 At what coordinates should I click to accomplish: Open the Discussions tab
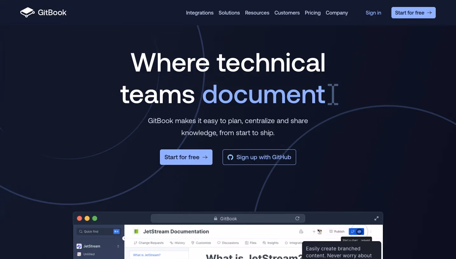228,243
